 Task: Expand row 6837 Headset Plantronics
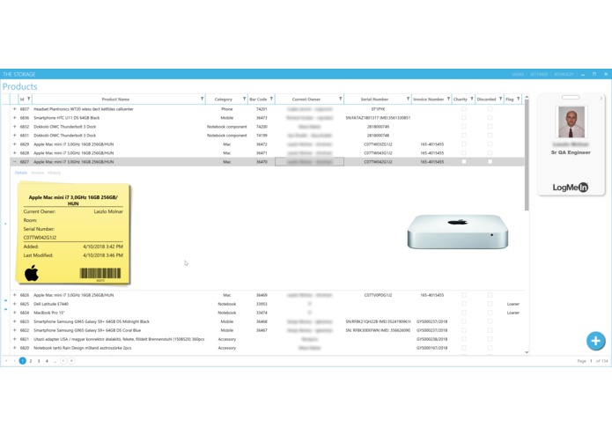[14, 109]
